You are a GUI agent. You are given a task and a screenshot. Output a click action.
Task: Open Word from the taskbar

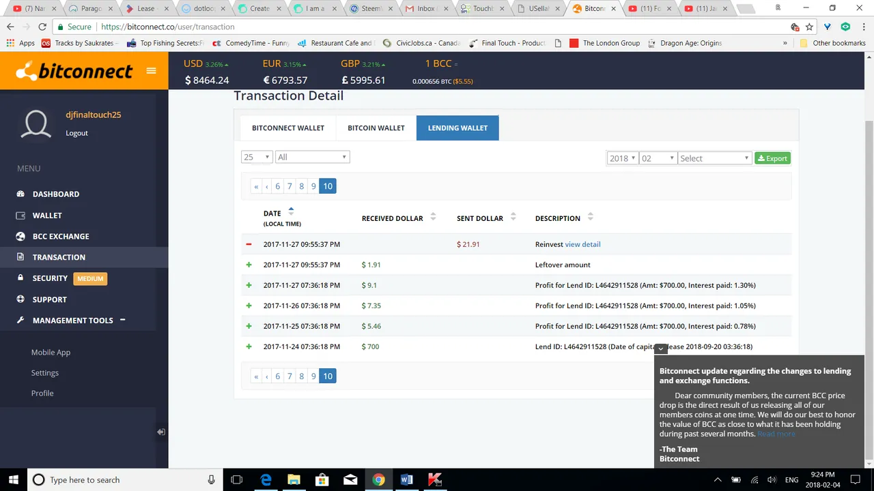tap(406, 479)
